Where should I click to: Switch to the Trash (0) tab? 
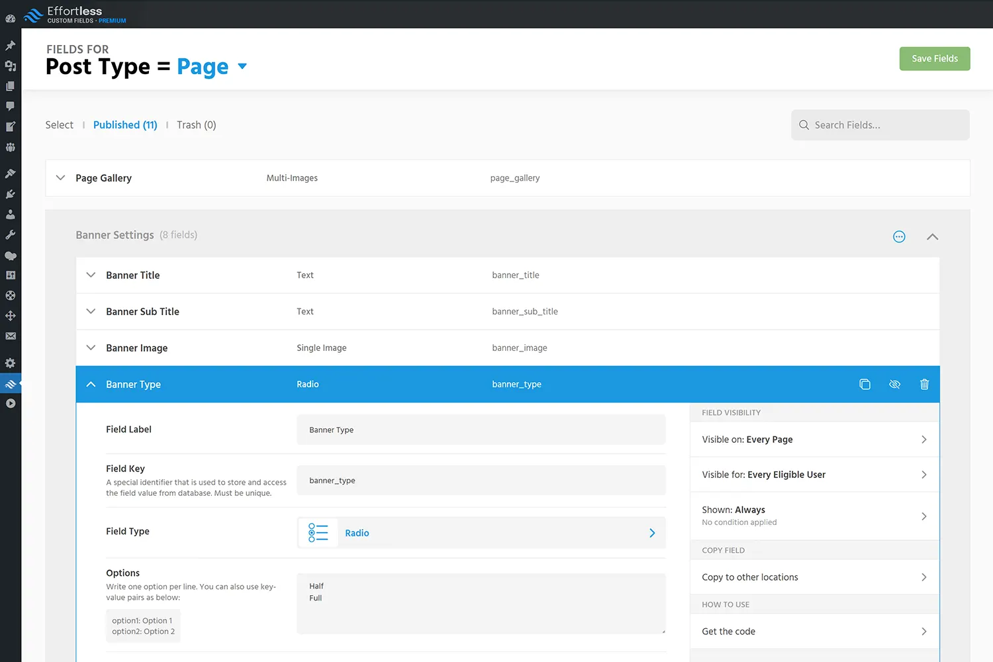196,125
